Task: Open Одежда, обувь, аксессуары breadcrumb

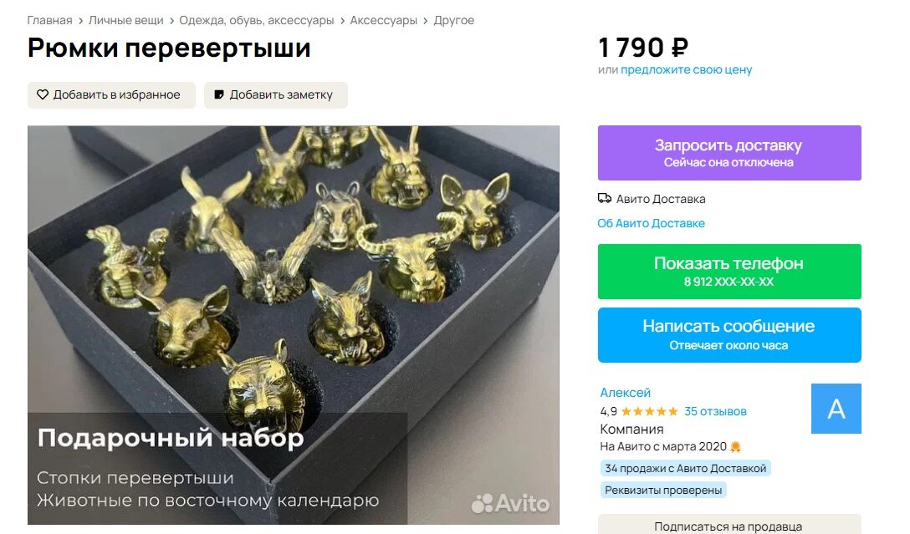Action: (257, 20)
